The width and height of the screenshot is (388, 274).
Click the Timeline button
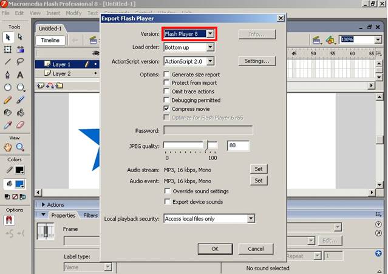pos(50,40)
